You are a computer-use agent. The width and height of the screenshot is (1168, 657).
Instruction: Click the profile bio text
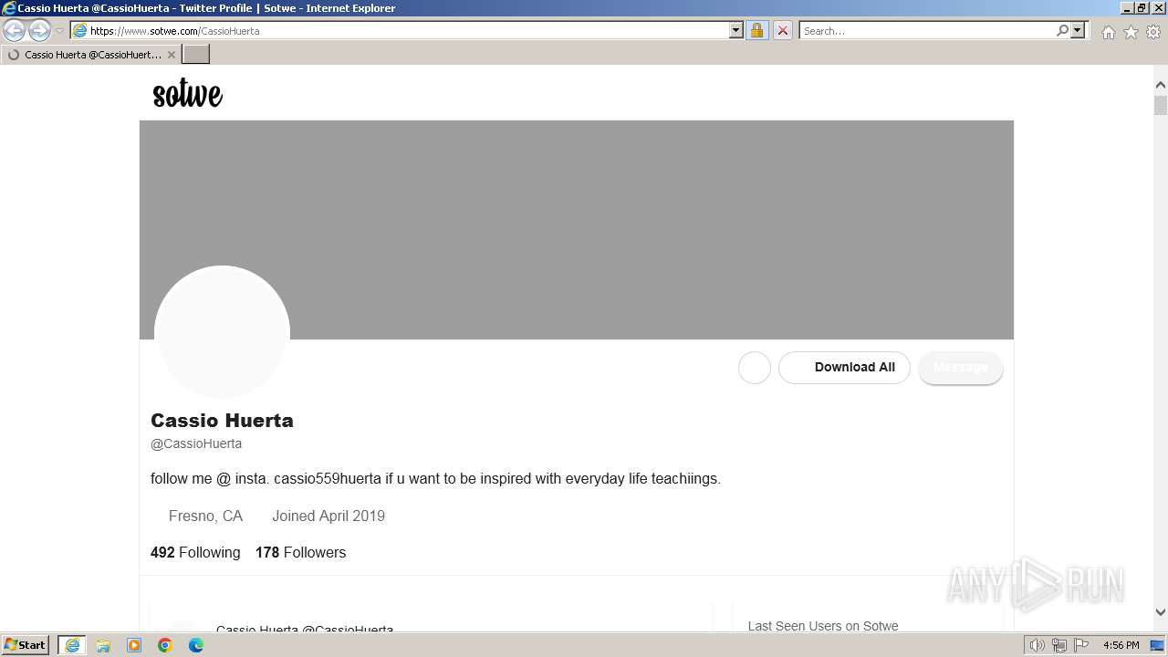(x=435, y=478)
